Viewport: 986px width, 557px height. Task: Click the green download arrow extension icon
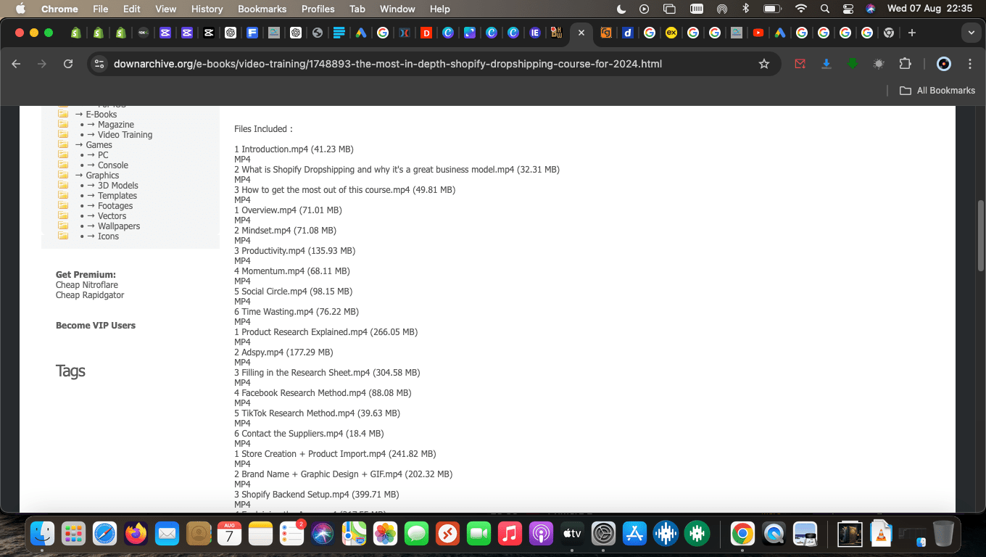pos(853,64)
